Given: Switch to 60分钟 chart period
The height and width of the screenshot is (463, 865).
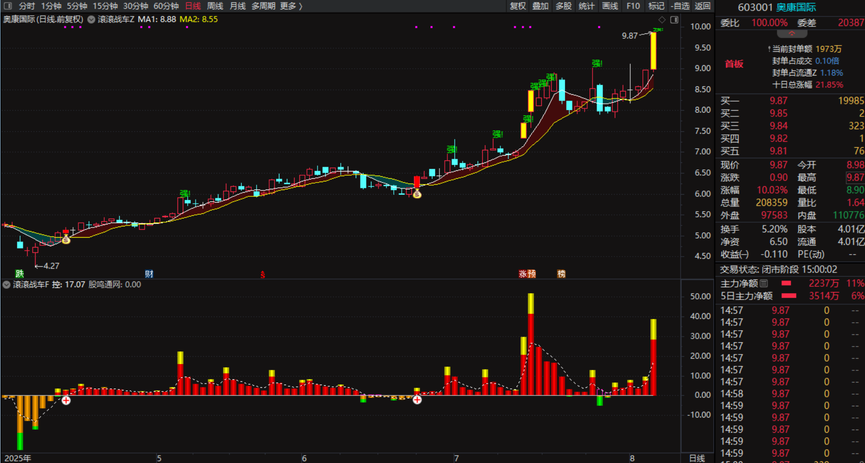Looking at the screenshot, I should [166, 6].
